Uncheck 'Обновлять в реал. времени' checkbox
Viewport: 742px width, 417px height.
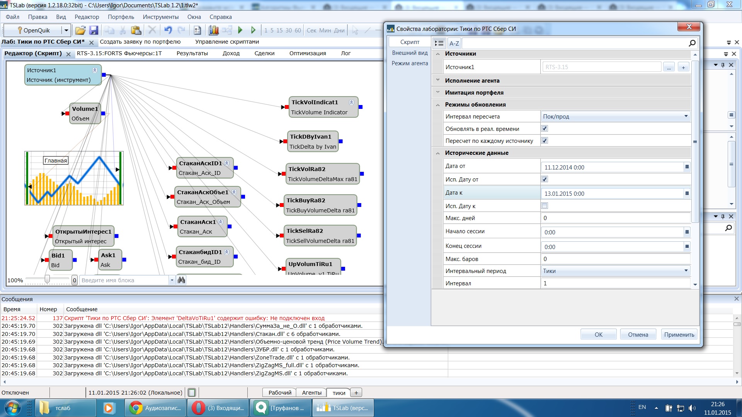tap(545, 129)
